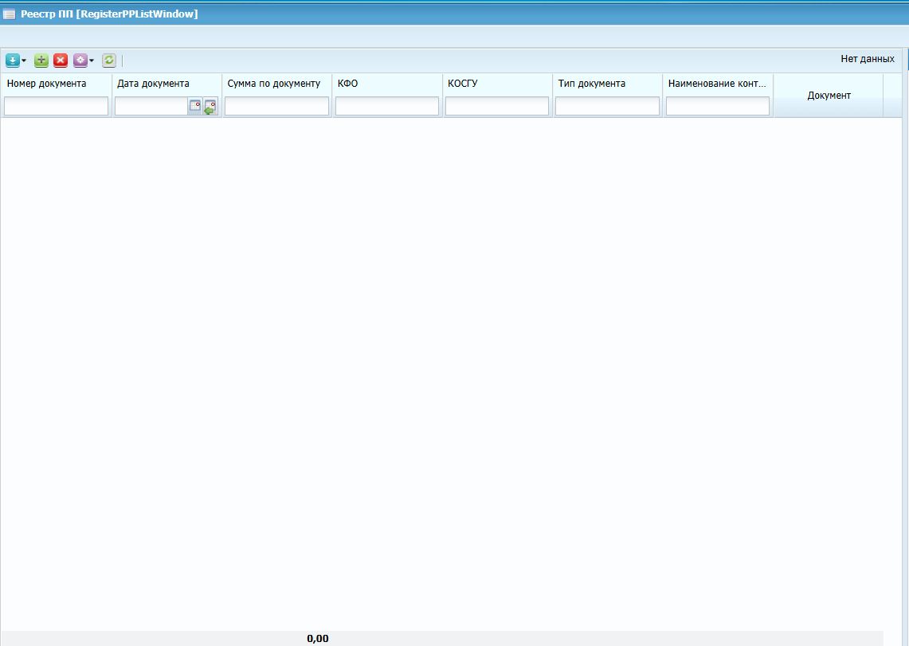Viewport: 909px width, 646px height.
Task: Select the КОСГУ filter input
Action: point(497,106)
